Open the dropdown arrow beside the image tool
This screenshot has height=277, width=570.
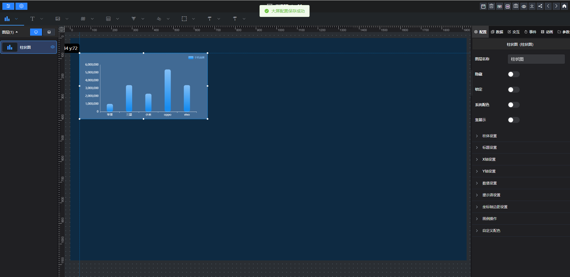tap(67, 19)
